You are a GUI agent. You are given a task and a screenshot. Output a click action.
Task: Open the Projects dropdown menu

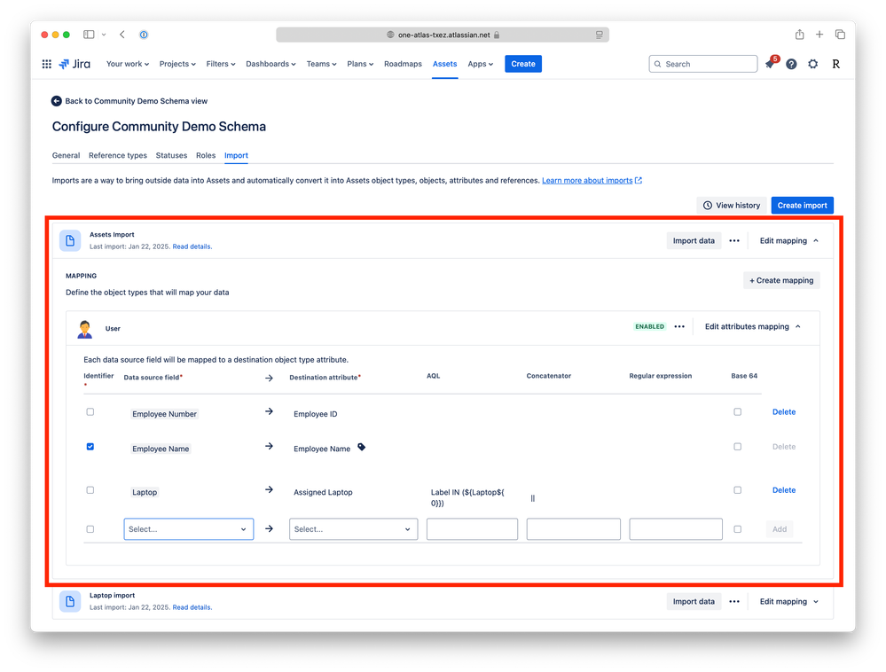click(177, 64)
